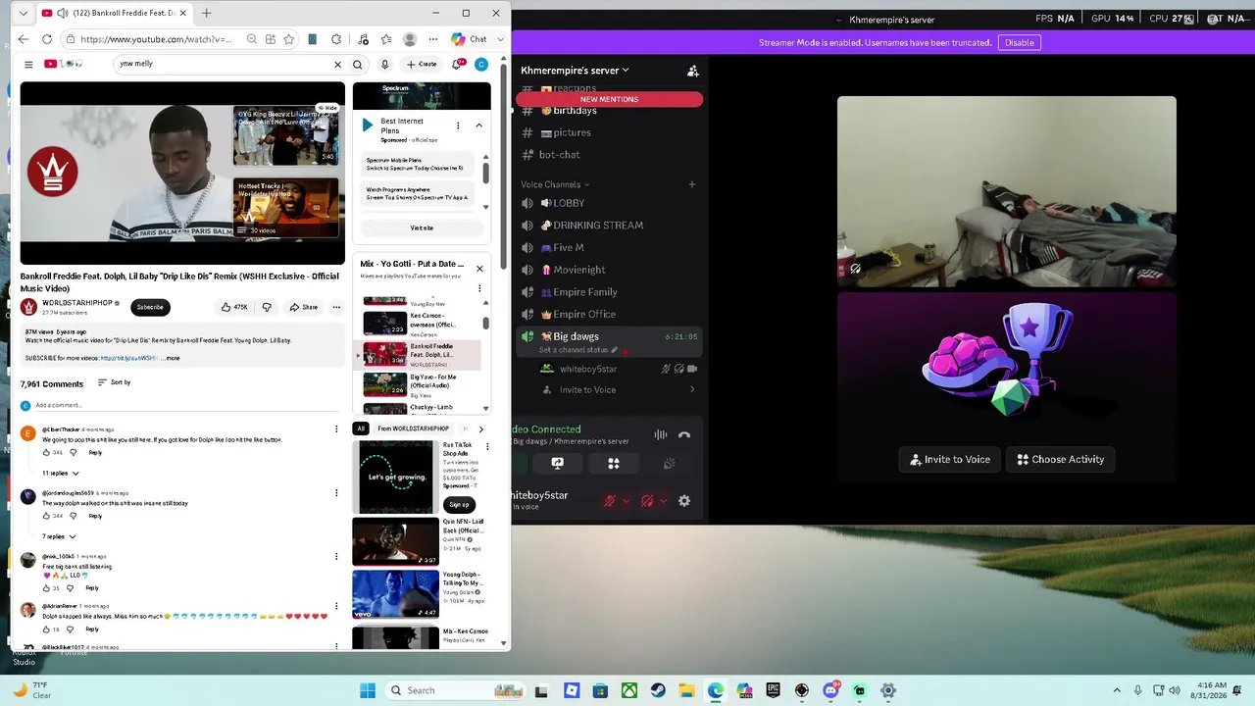
Task: Disable Discord streamer mode
Action: coord(1020,42)
